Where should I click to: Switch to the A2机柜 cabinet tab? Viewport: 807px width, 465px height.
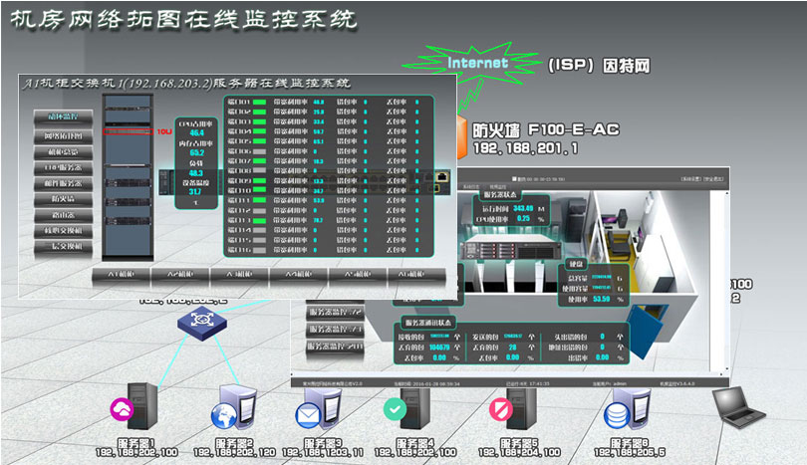[180, 275]
